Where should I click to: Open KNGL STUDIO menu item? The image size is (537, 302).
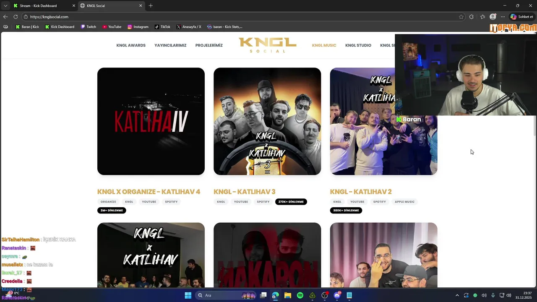pyautogui.click(x=358, y=45)
